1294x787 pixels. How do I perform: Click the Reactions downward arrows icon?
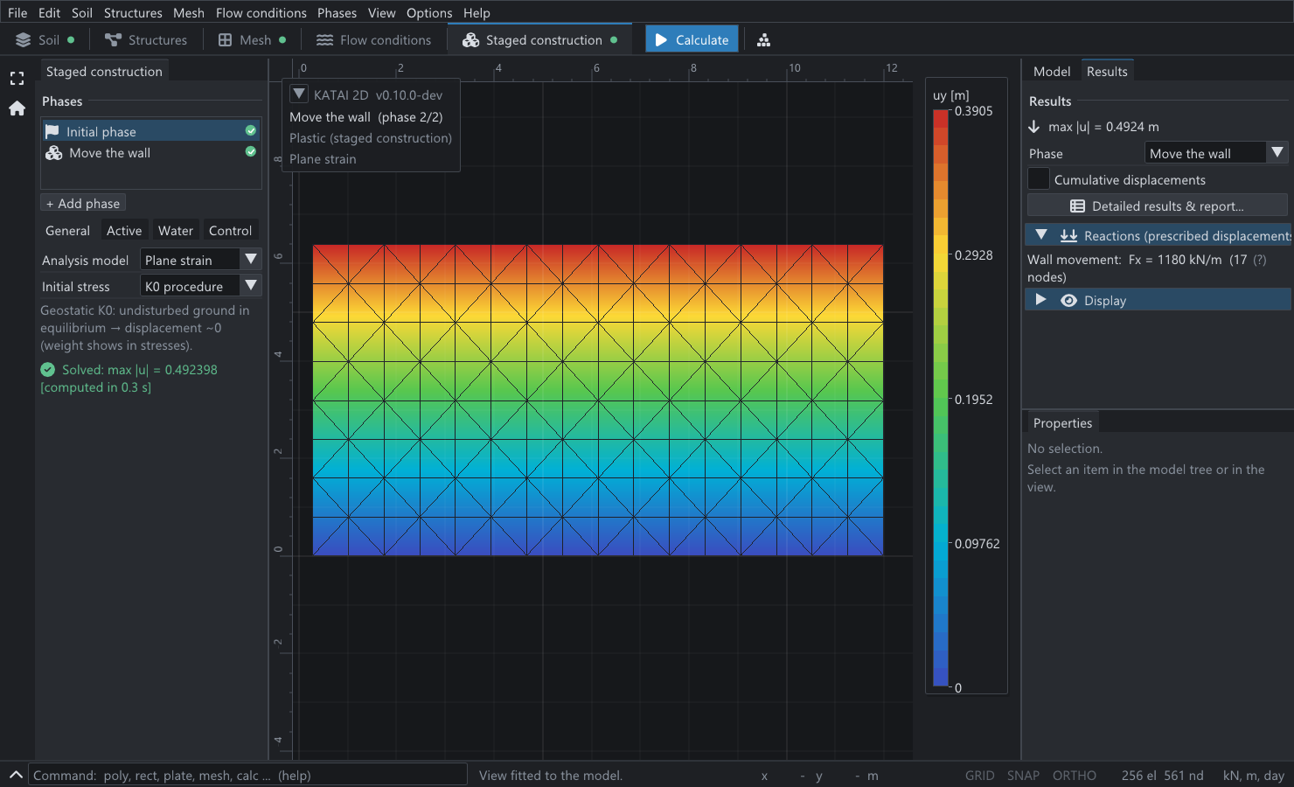pos(1068,236)
